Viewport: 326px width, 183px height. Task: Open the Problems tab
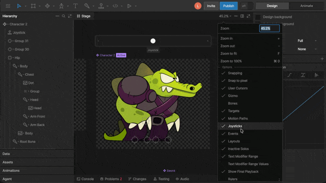[111, 179]
